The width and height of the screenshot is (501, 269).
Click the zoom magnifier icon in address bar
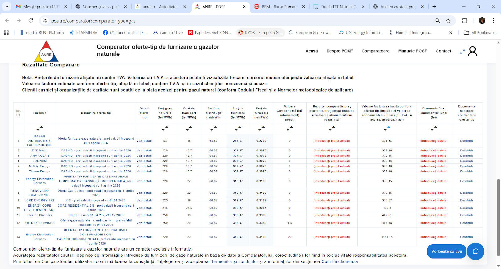[x=437, y=21]
